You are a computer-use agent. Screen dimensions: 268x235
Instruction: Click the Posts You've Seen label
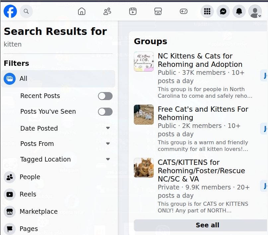coord(48,111)
